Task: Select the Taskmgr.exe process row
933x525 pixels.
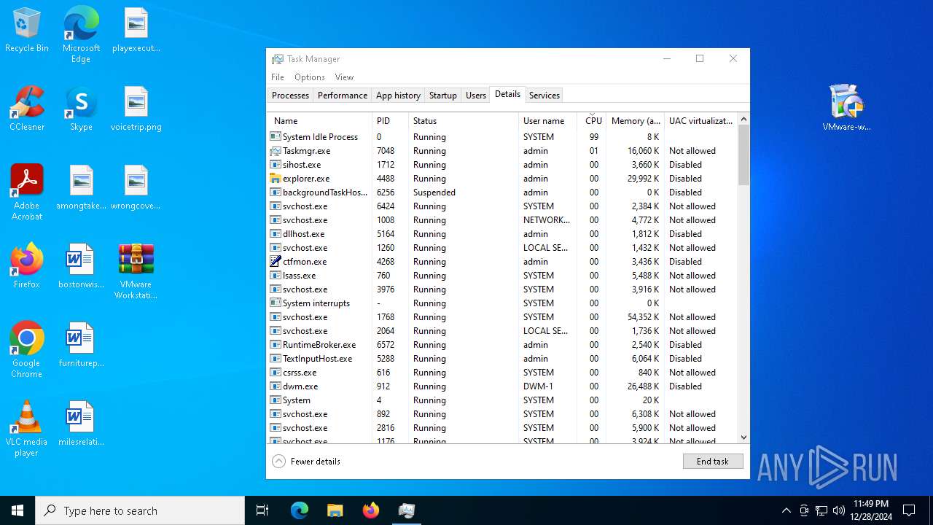Action: pyautogui.click(x=502, y=151)
